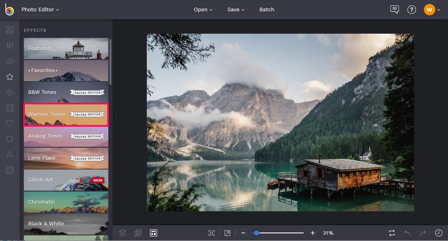Open the Artsy flower sidebar icon
The image size is (448, 241).
(9, 92)
